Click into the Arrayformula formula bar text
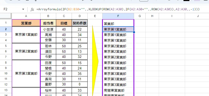 coord(118,9)
